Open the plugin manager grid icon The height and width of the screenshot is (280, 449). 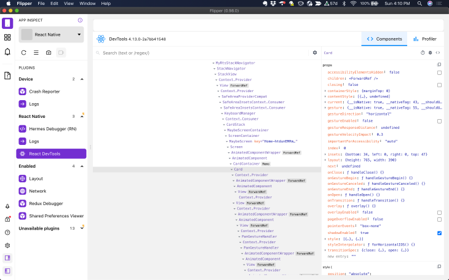7,37
